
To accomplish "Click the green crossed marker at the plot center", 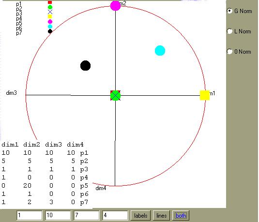I will point(115,95).
